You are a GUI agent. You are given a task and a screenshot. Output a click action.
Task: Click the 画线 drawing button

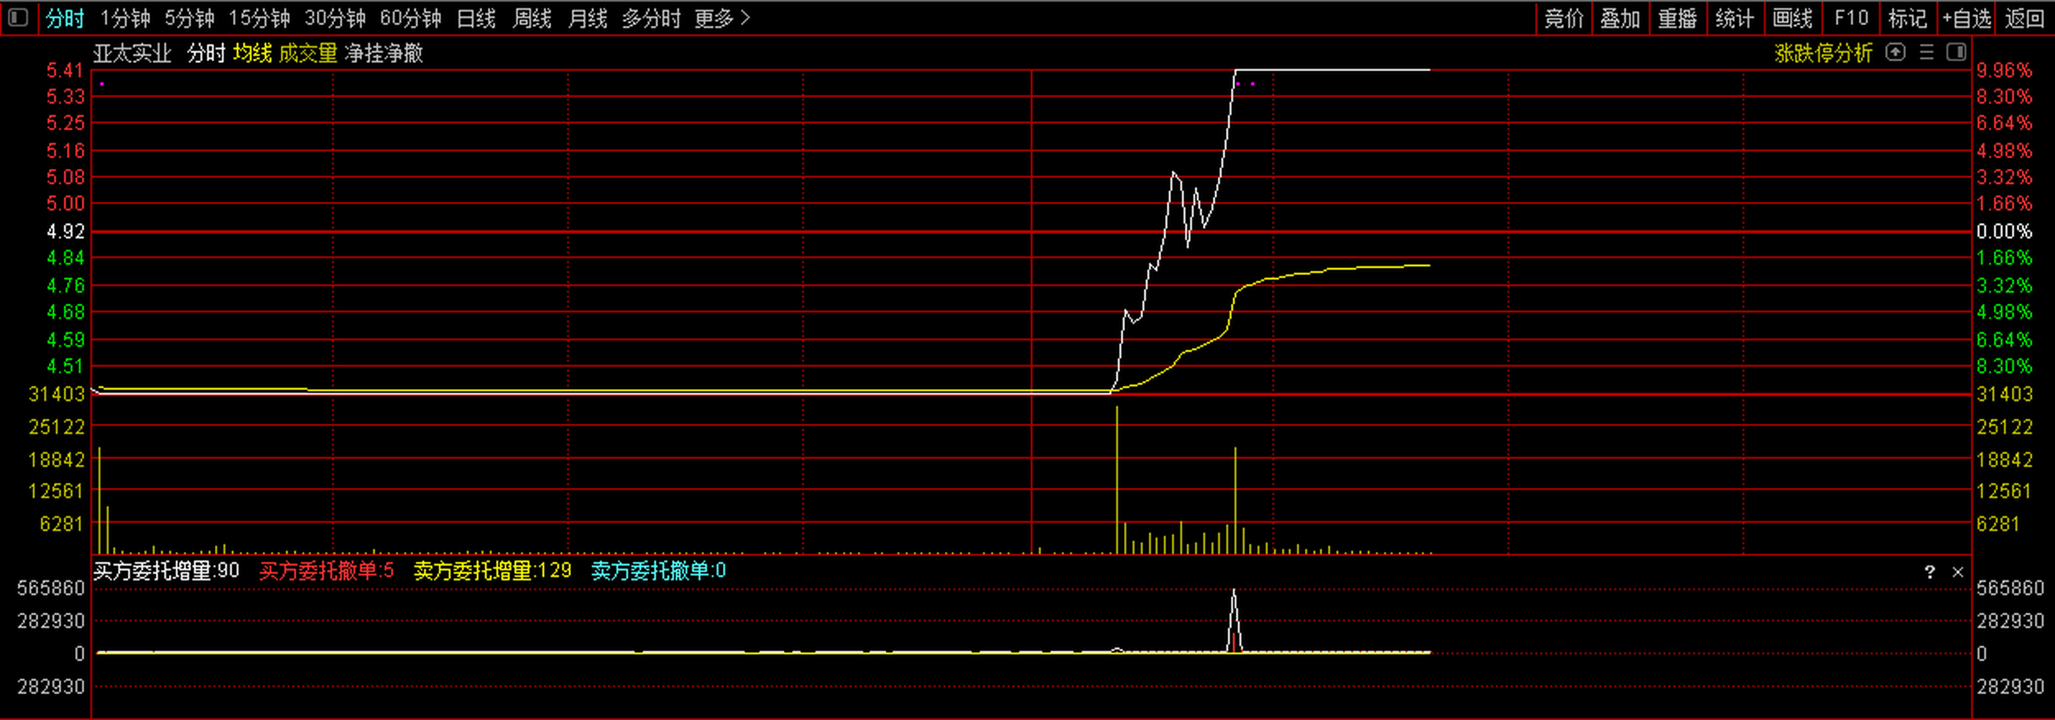(1792, 19)
